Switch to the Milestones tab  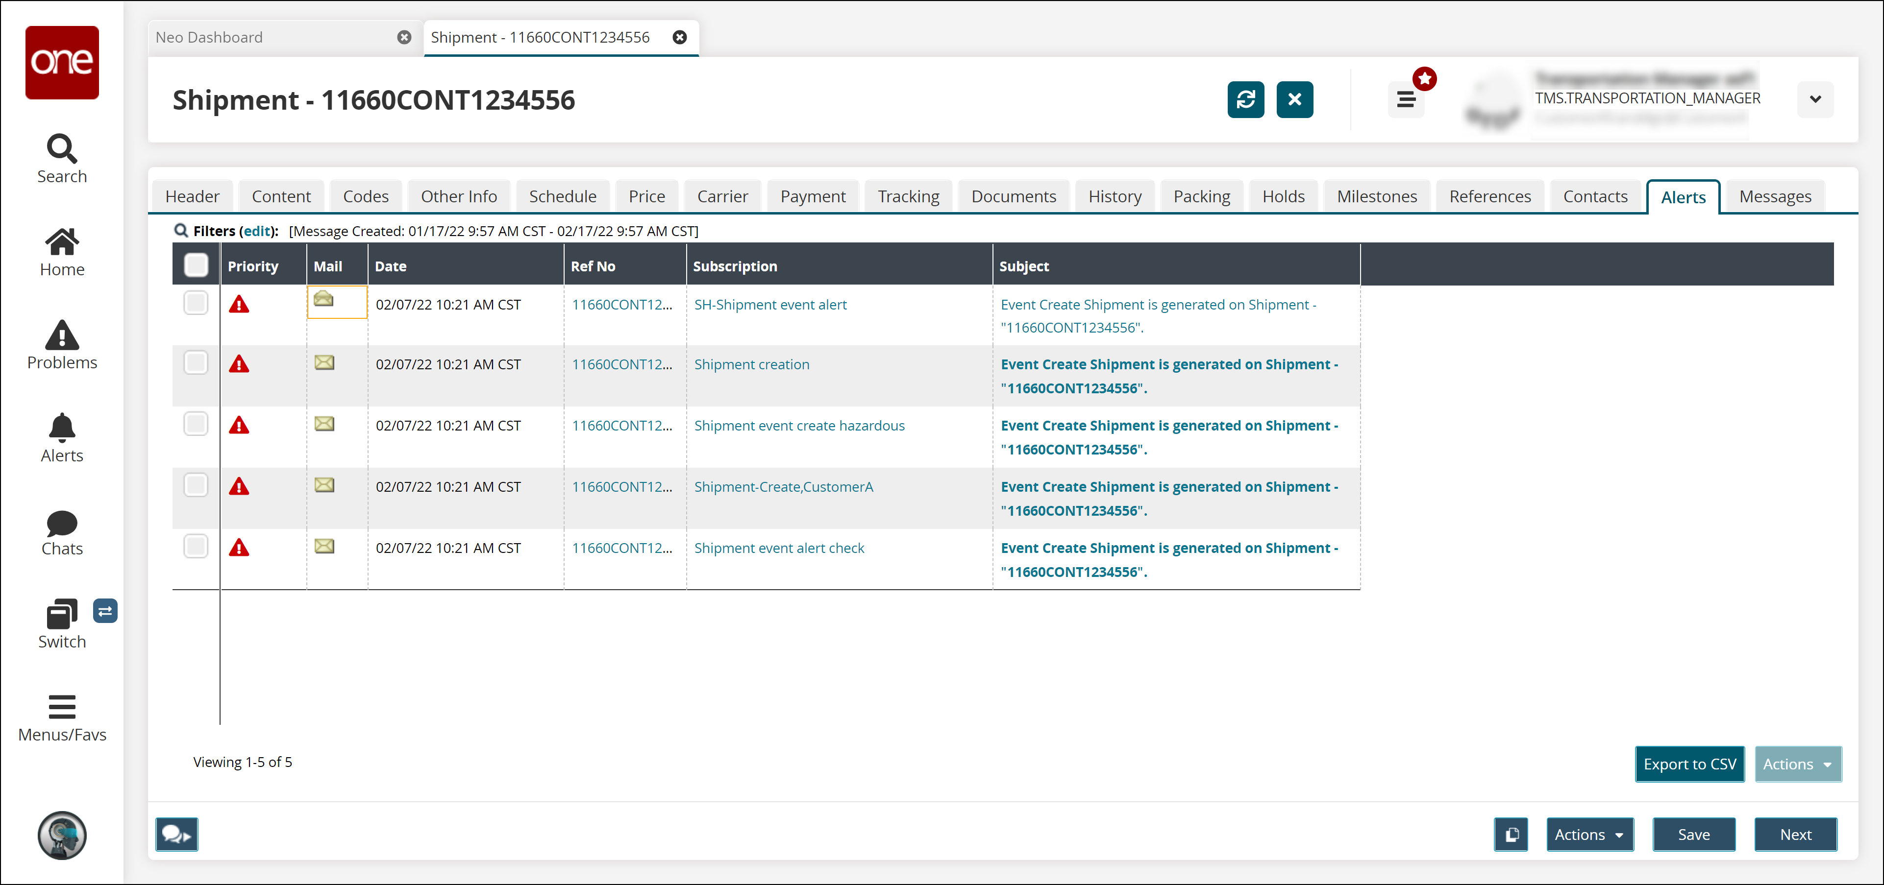click(x=1376, y=196)
